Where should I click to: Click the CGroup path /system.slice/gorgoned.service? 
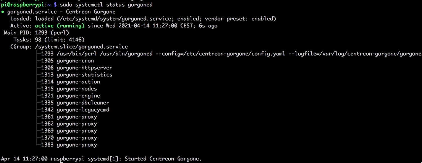(x=81, y=47)
